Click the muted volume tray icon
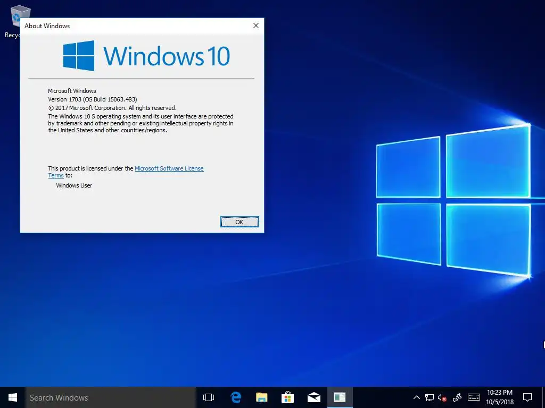The width and height of the screenshot is (545, 408). pos(442,397)
